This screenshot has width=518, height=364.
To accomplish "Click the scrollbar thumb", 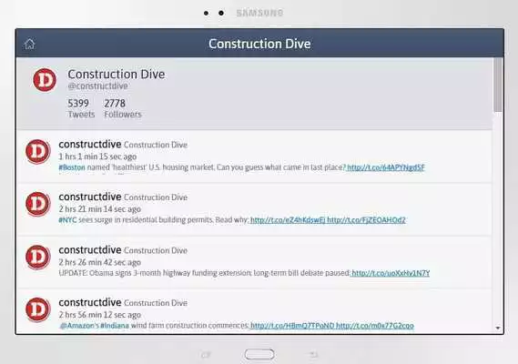I will (x=498, y=86).
